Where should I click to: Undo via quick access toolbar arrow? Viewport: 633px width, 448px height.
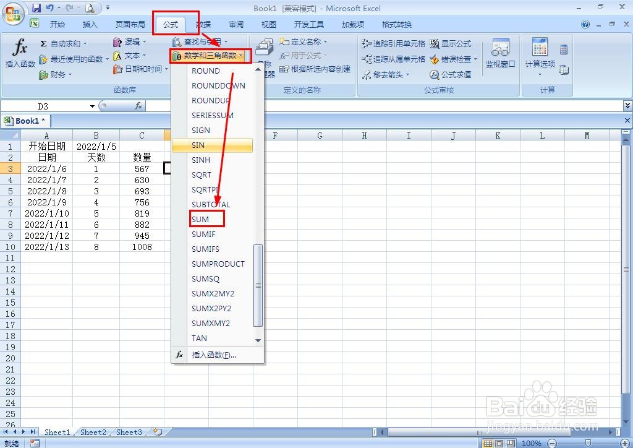click(x=49, y=7)
